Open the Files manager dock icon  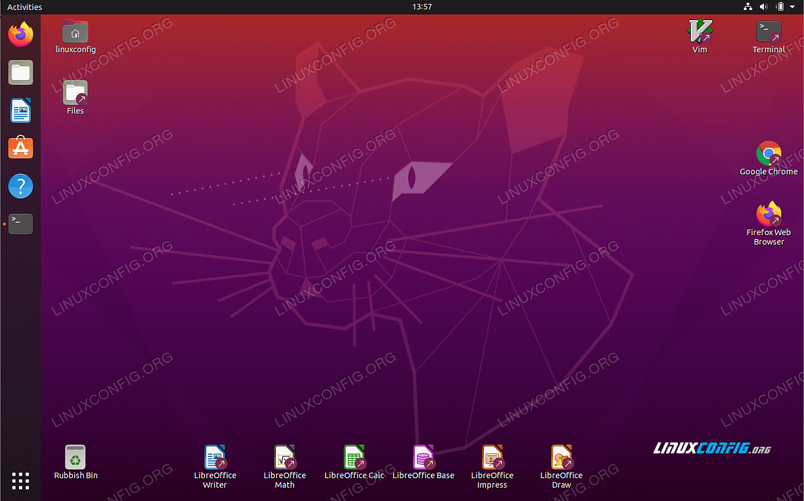click(21, 72)
